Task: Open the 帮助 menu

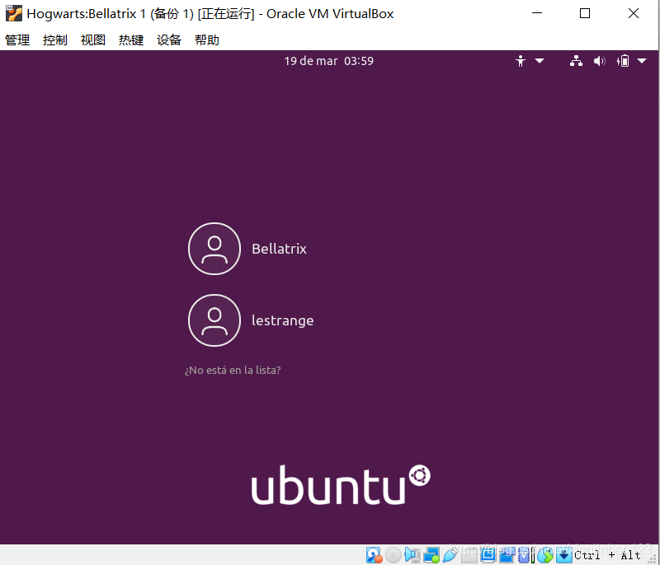Action: (207, 40)
